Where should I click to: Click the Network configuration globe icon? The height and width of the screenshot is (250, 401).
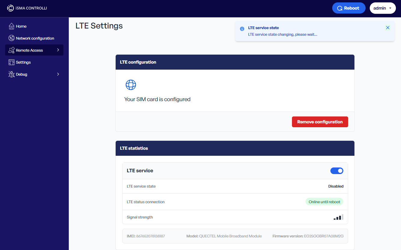point(11,38)
